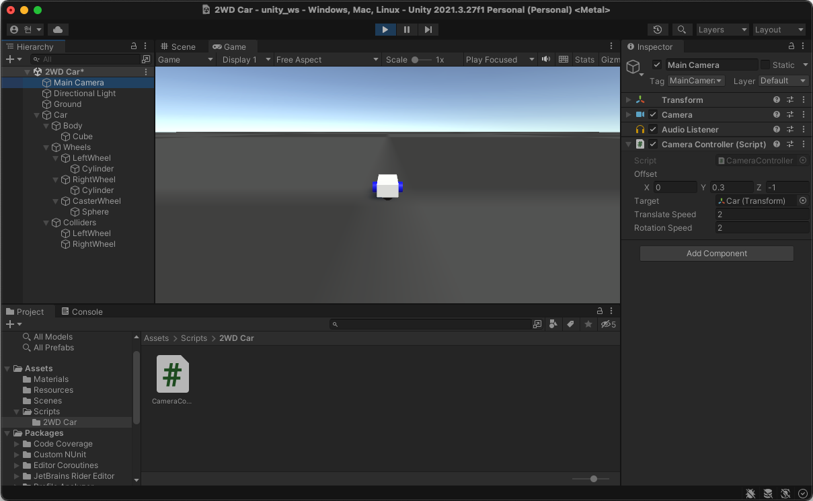Screen dimensions: 813x501
Task: Open the Free Aspect resolution dropdown
Action: 327,59
